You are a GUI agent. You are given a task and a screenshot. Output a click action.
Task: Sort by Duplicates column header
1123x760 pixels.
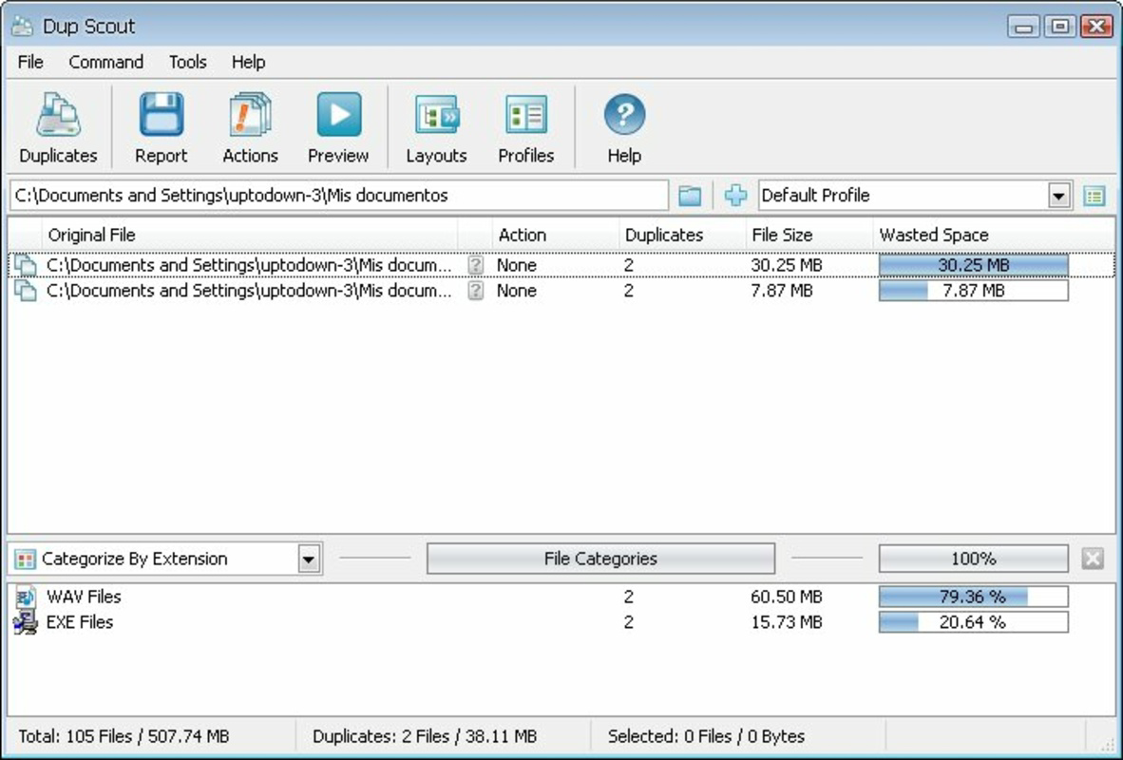[x=682, y=235]
